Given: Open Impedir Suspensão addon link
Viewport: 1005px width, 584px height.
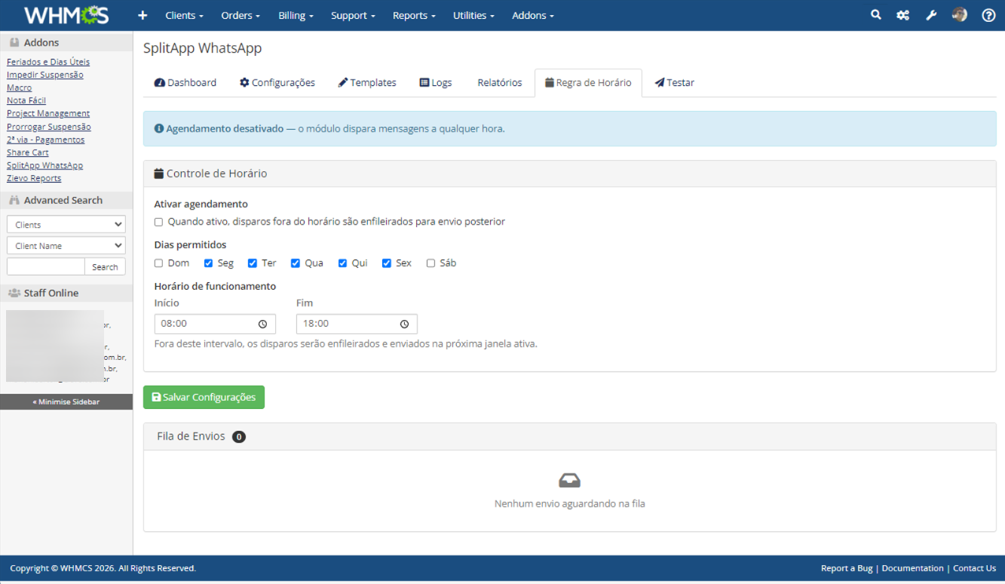Looking at the screenshot, I should 45,75.
